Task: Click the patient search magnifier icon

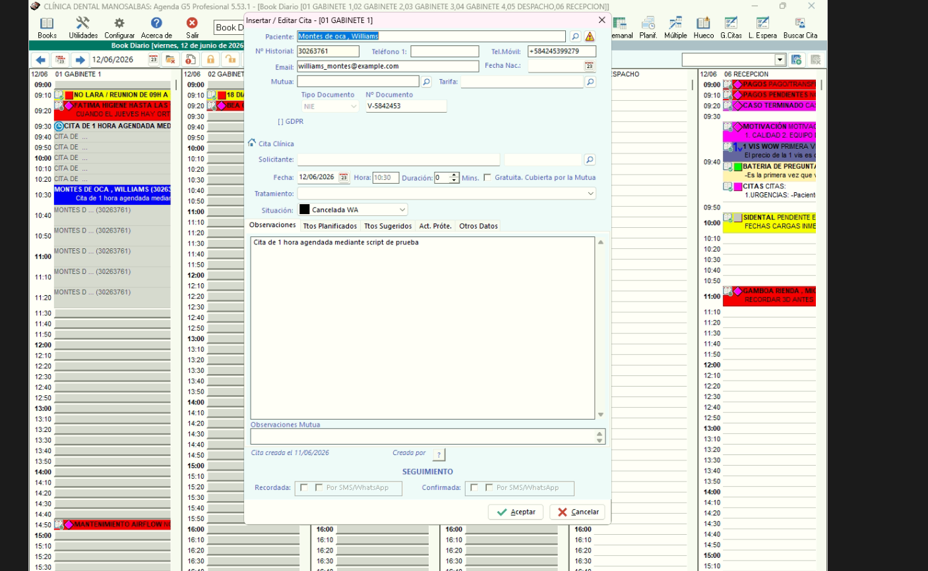Action: tap(575, 37)
